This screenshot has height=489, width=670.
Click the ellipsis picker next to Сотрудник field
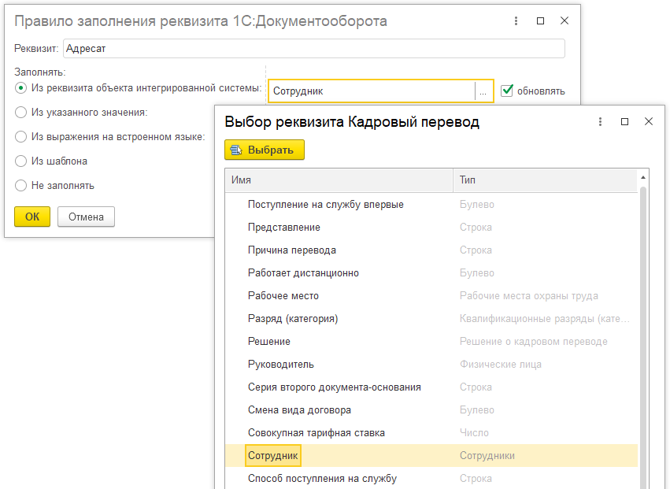[x=483, y=91]
